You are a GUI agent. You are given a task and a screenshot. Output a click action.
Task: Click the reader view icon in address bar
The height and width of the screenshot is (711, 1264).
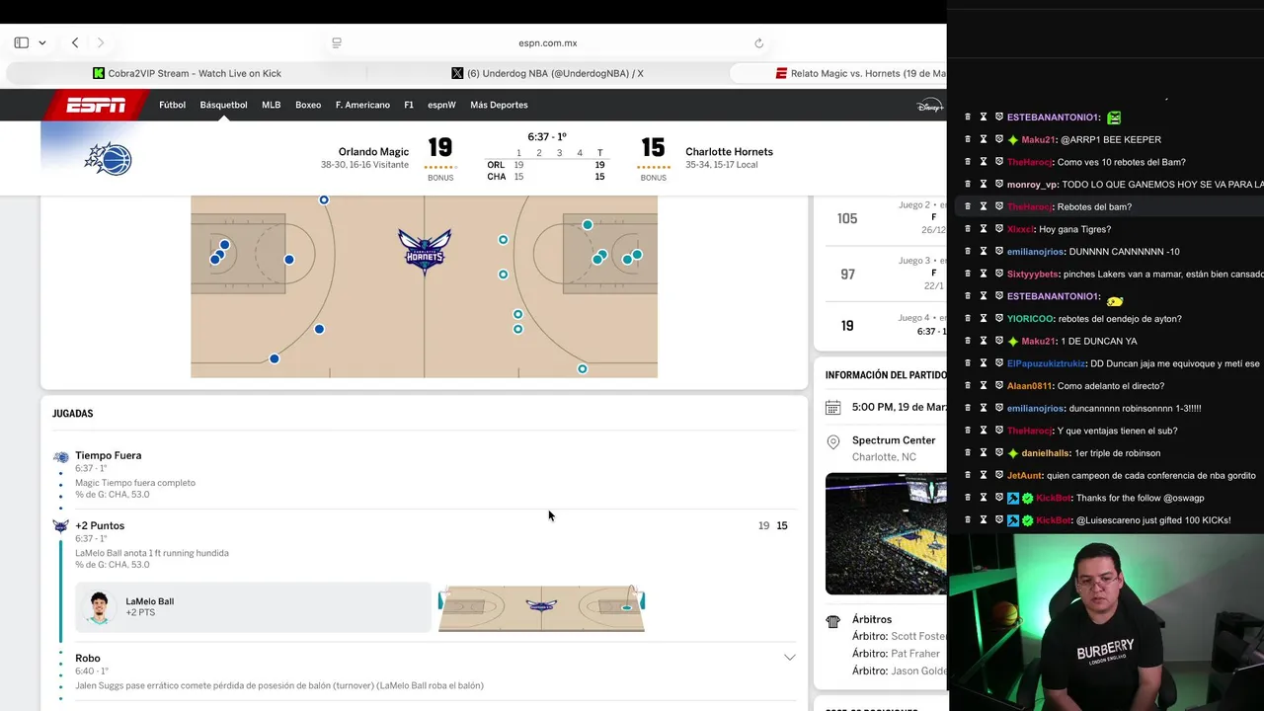(x=337, y=42)
